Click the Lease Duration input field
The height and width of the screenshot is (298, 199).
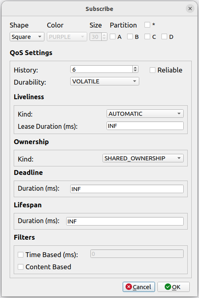point(145,126)
